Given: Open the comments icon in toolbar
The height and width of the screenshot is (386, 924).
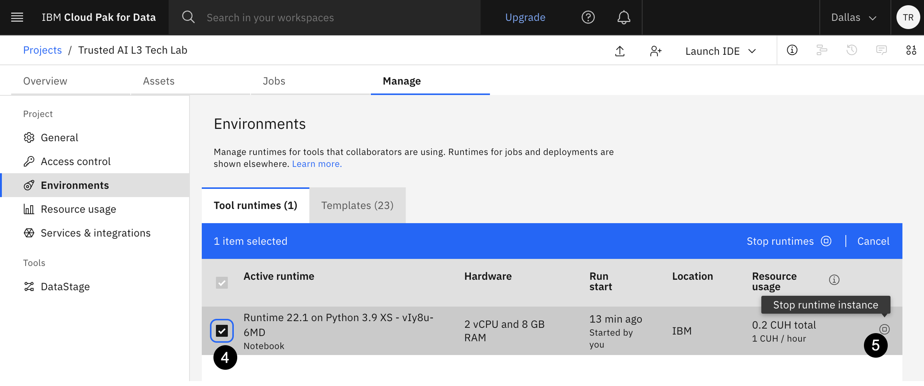Looking at the screenshot, I should [x=881, y=50].
